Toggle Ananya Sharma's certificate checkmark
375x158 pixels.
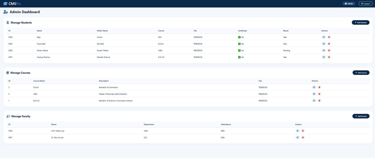pyautogui.click(x=239, y=57)
